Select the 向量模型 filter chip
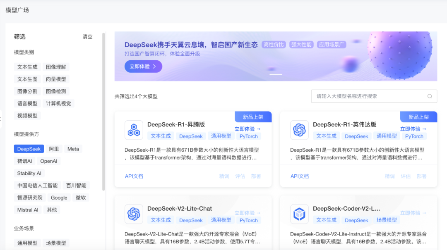Viewport: 447px width, 250px height. click(x=56, y=79)
